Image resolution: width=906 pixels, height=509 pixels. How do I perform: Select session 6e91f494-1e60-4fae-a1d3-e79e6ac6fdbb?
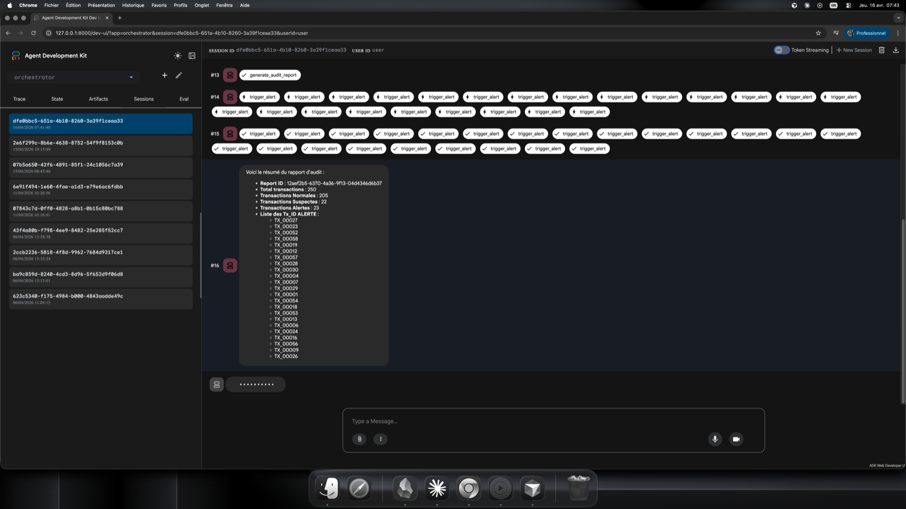(x=101, y=190)
